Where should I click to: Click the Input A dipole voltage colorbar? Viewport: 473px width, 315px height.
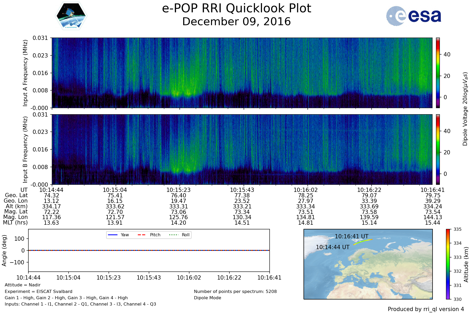click(x=438, y=73)
